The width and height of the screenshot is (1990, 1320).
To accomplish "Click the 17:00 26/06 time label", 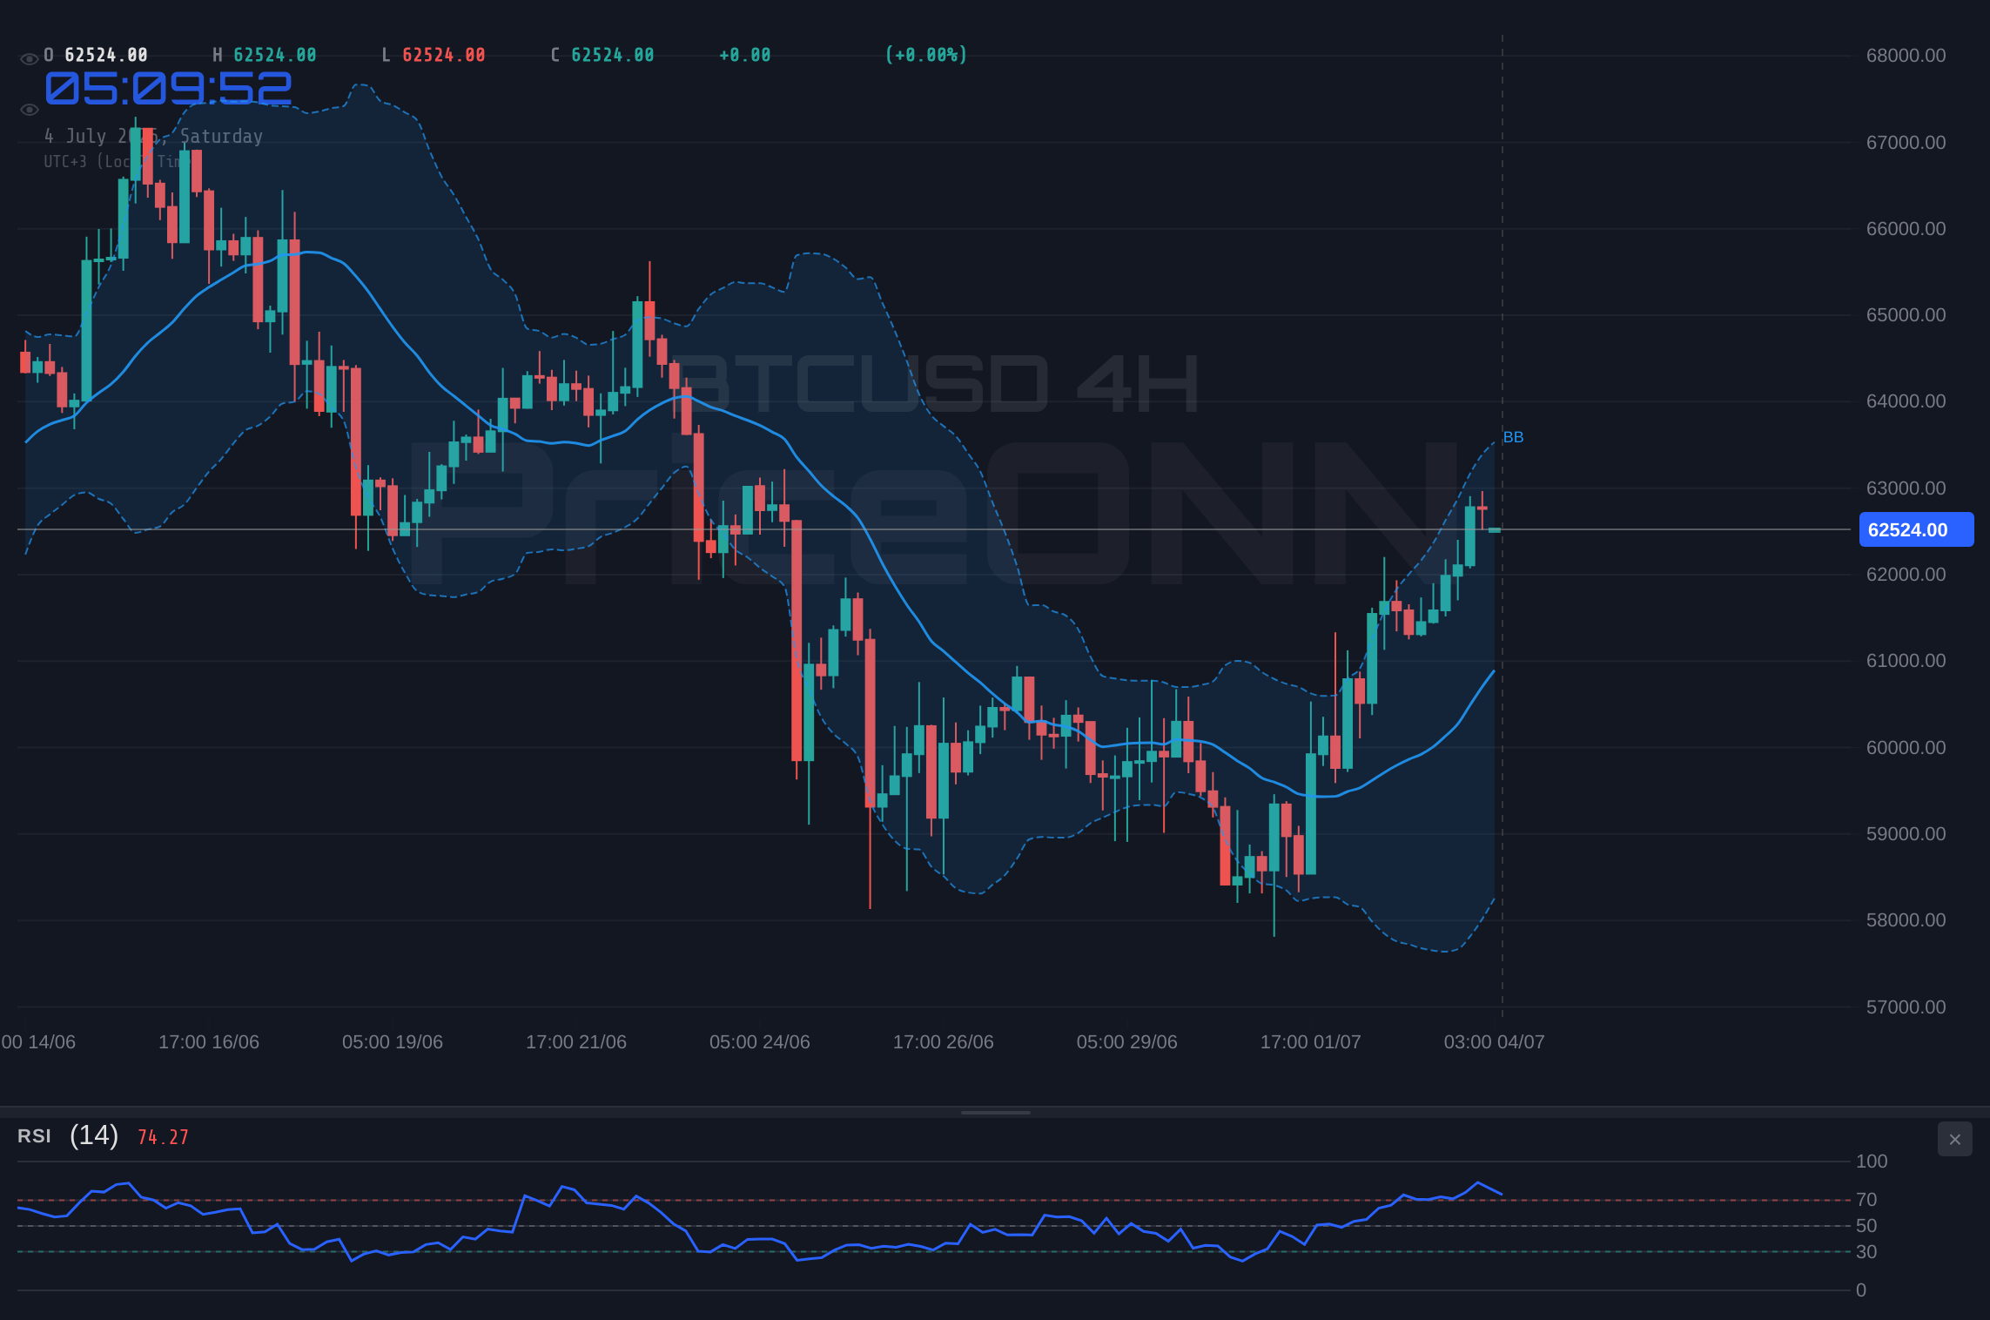I will [944, 1042].
